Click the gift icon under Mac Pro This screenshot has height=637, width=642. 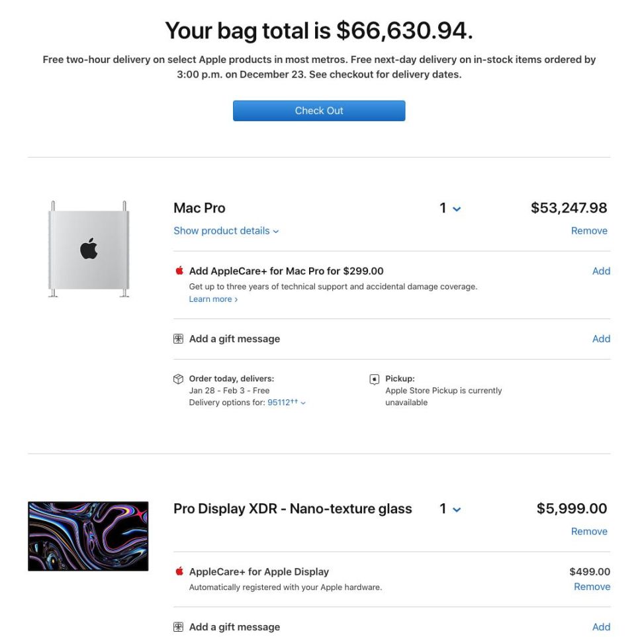[x=178, y=339]
